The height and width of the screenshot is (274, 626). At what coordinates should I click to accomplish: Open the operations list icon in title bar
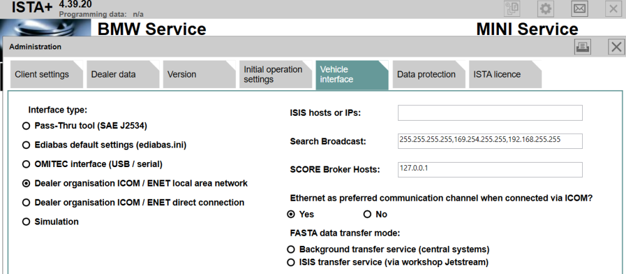(512, 9)
